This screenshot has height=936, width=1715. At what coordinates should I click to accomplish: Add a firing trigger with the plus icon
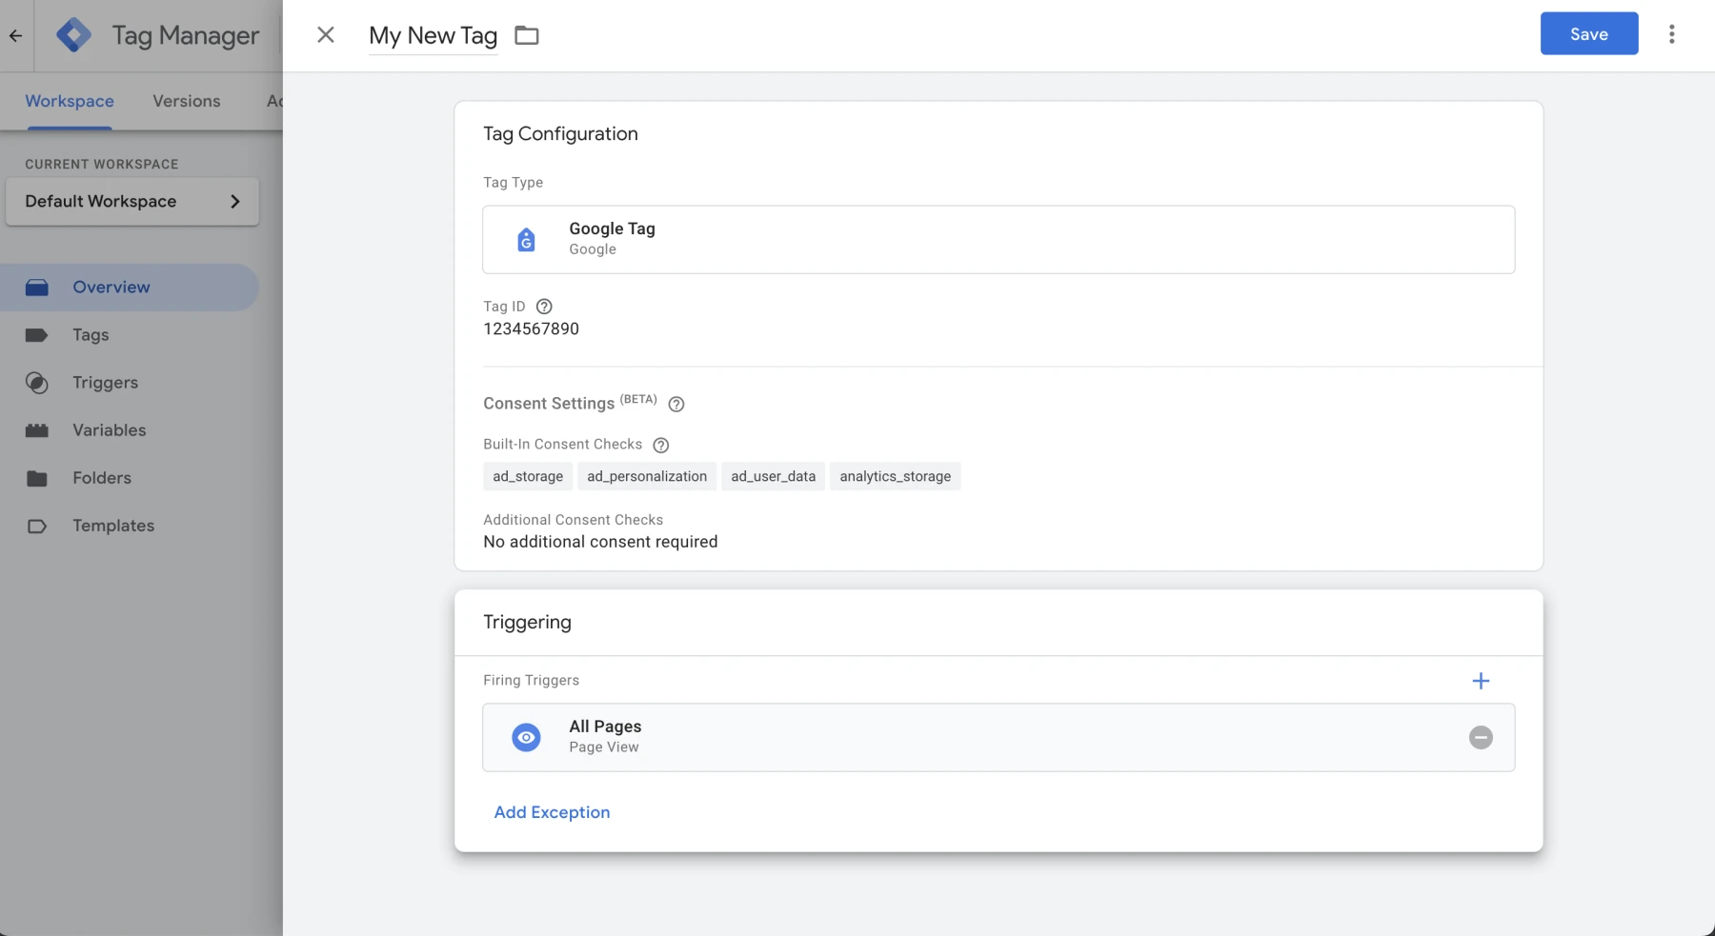(1481, 681)
